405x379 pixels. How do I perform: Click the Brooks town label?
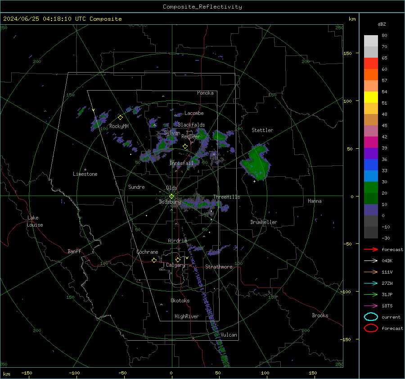[x=320, y=315]
